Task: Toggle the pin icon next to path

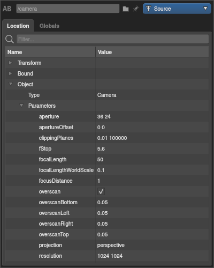Action: [x=136, y=9]
